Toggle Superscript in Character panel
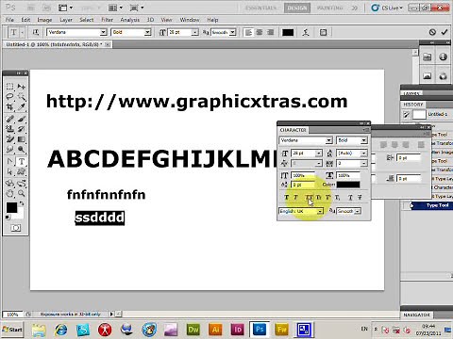The width and height of the screenshot is (453, 339). click(327, 198)
